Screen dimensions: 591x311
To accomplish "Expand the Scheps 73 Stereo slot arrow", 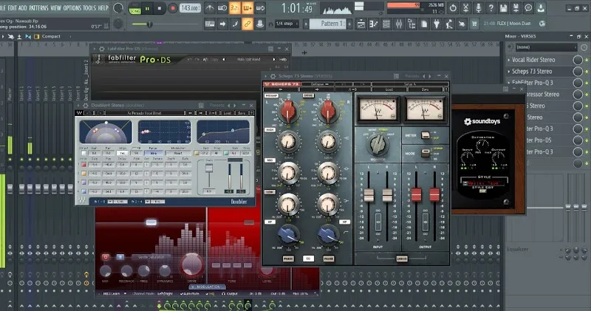I will point(509,72).
